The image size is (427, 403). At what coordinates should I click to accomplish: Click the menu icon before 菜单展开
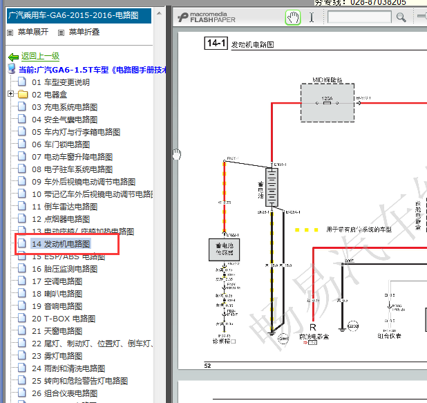point(10,33)
